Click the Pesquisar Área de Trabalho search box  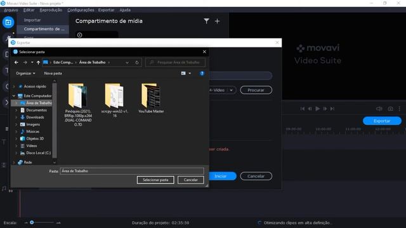coord(175,62)
